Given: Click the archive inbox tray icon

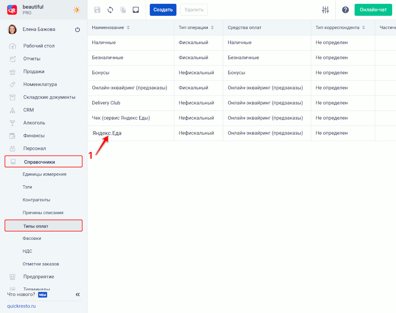Looking at the screenshot, I should coord(136,10).
